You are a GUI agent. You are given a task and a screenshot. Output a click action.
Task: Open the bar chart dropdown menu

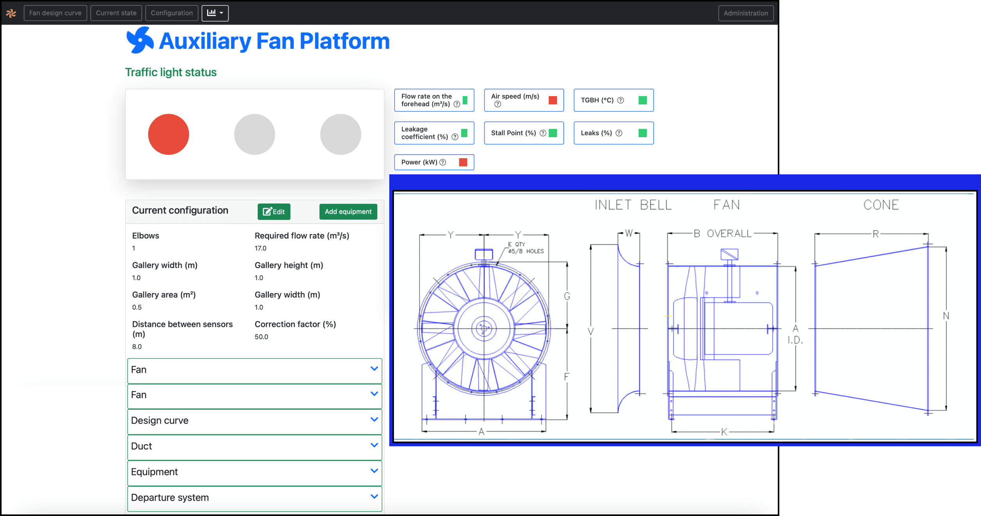point(215,13)
